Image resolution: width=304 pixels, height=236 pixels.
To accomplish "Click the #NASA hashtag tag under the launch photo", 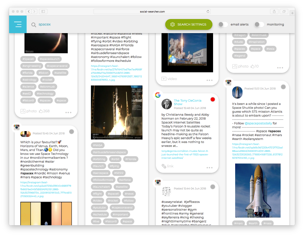I will (98, 145).
